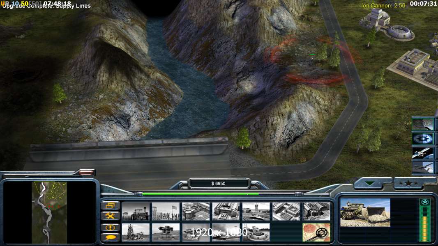Viewport: 438px width, 246px height.
Task: Click the yellow exclamation alert button
Action: tap(110, 227)
